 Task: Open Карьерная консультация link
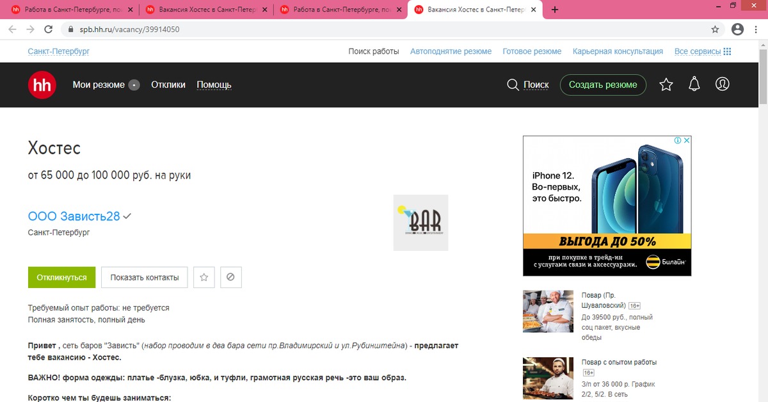(x=618, y=51)
